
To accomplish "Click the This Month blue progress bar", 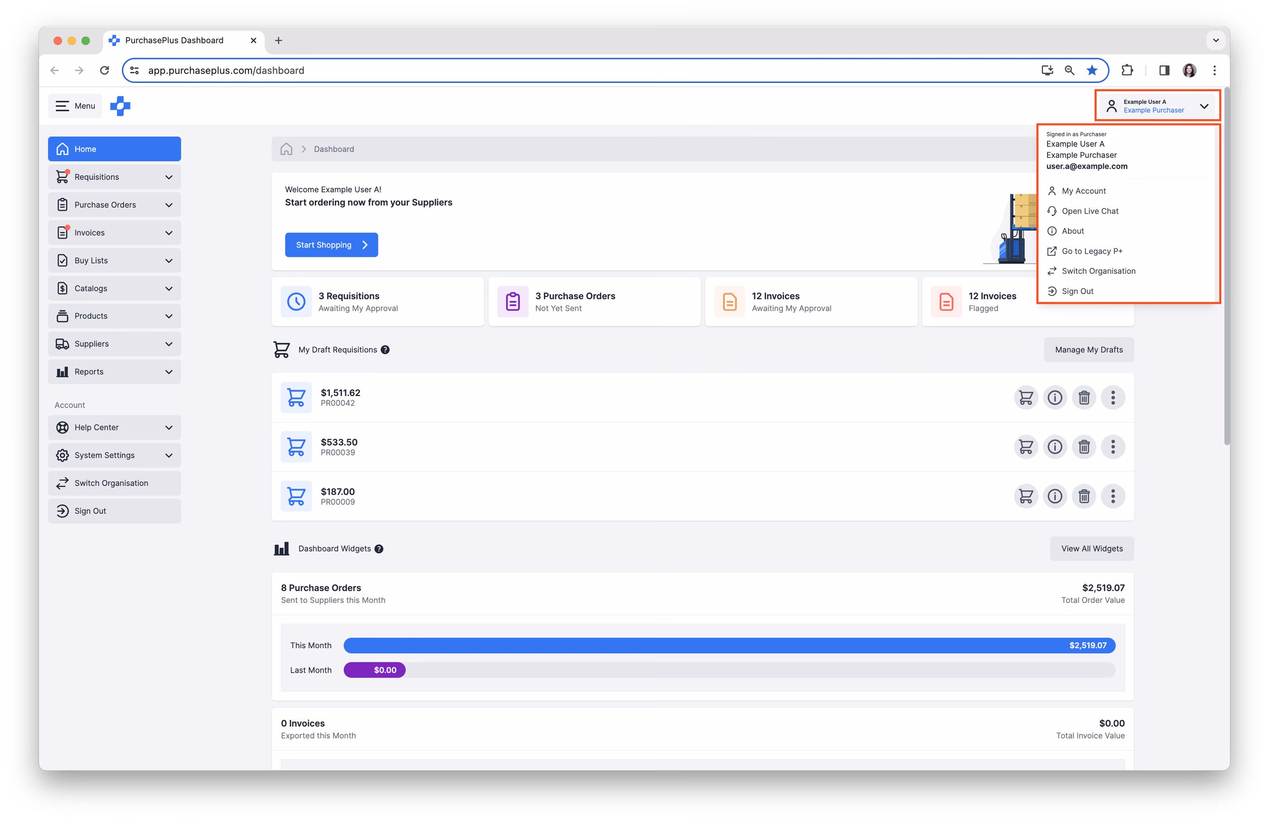I will pyautogui.click(x=729, y=645).
